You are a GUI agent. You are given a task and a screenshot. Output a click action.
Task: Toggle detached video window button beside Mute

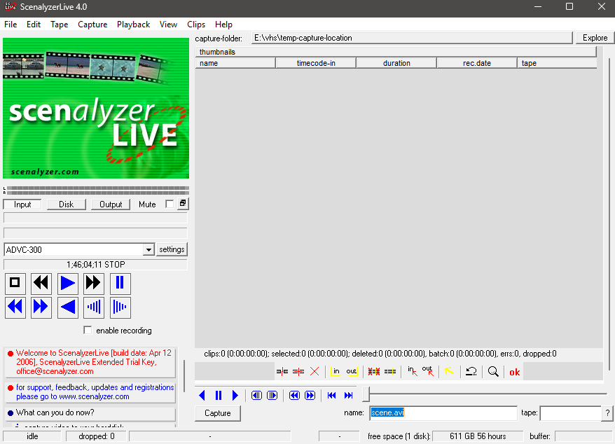pyautogui.click(x=183, y=204)
